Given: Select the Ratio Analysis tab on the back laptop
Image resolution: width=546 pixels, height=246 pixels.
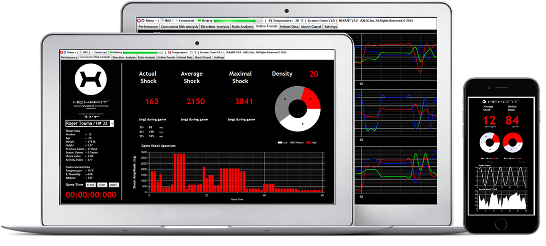Looking at the screenshot, I should [x=242, y=27].
